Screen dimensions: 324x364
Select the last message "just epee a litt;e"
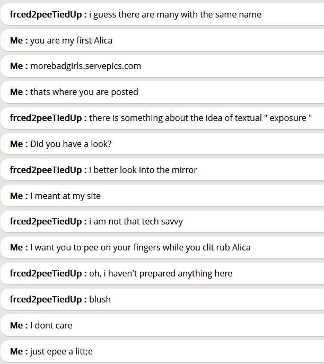click(x=62, y=352)
